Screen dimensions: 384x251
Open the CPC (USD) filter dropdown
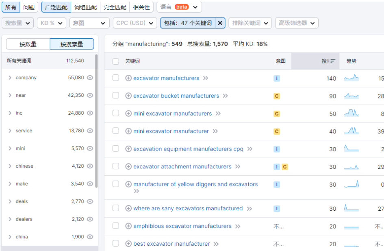coord(135,23)
